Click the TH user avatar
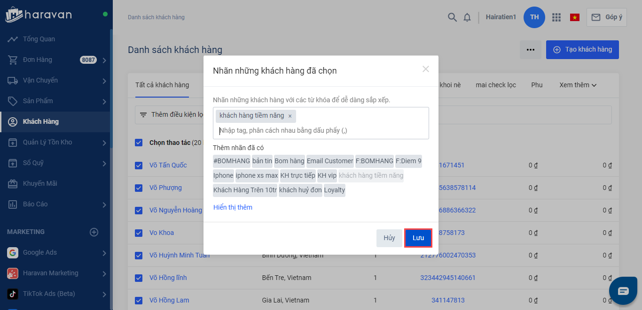Image resolution: width=642 pixels, height=310 pixels. point(534,17)
